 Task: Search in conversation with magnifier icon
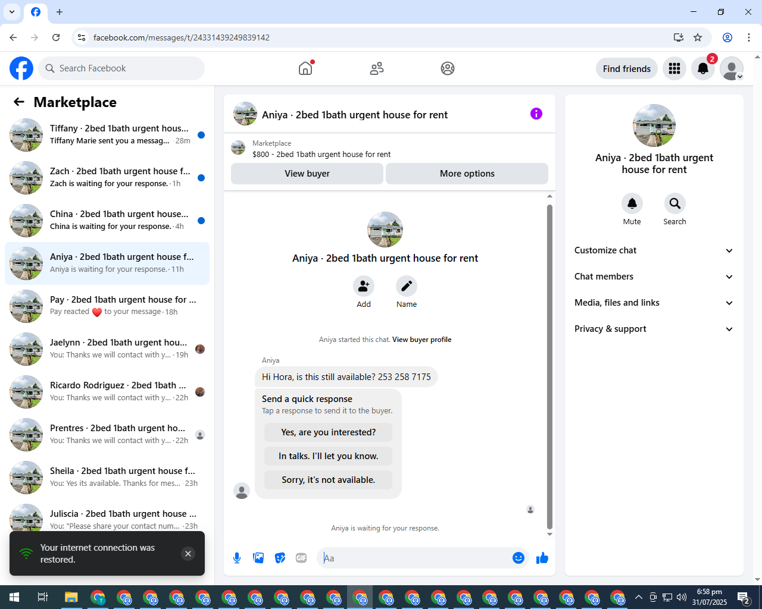[x=675, y=203]
